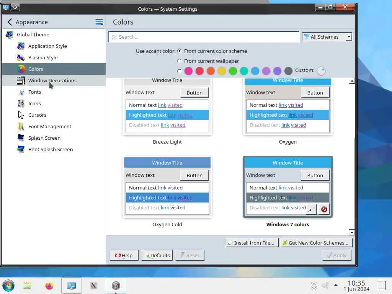Image resolution: width=392 pixels, height=294 pixels.
Task: Open the Start menu orb in taskbar
Action: [8, 286]
